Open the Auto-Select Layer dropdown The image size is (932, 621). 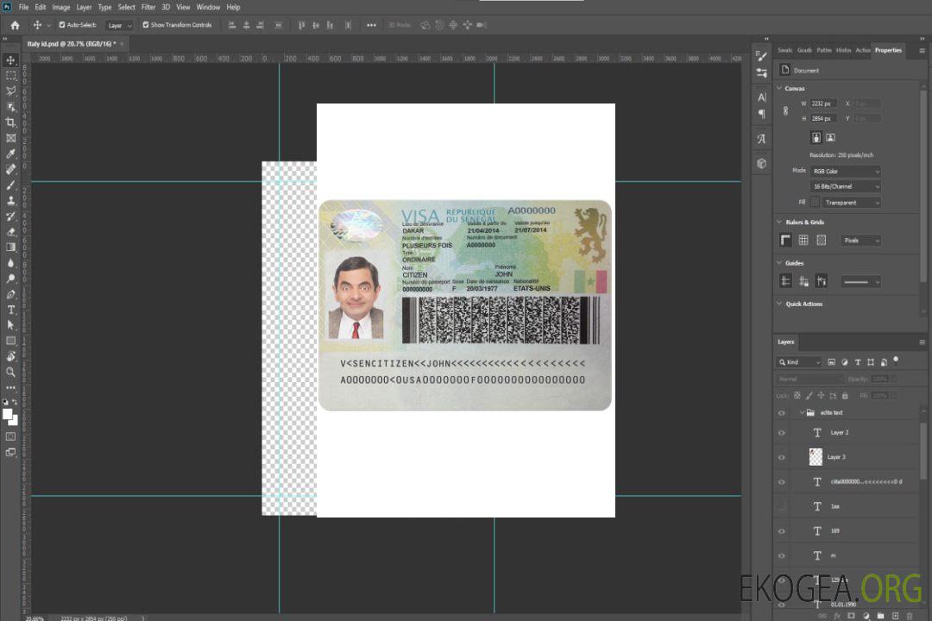[119, 25]
